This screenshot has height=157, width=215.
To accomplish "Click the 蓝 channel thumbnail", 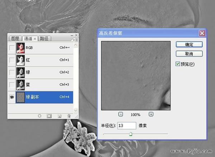I will click(20, 85).
